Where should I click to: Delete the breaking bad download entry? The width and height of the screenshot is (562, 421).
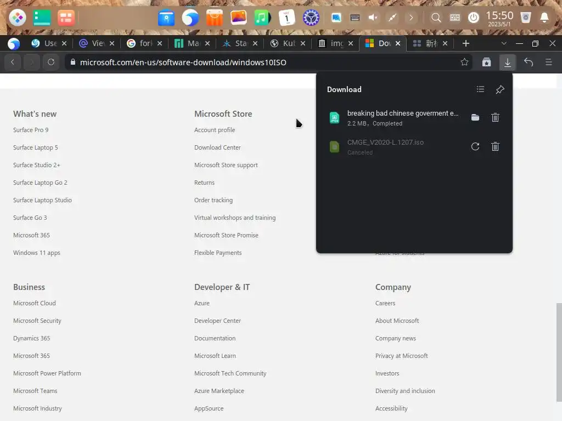pos(495,117)
